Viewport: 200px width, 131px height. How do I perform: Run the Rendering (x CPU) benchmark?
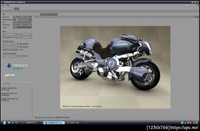[x=10, y=47]
